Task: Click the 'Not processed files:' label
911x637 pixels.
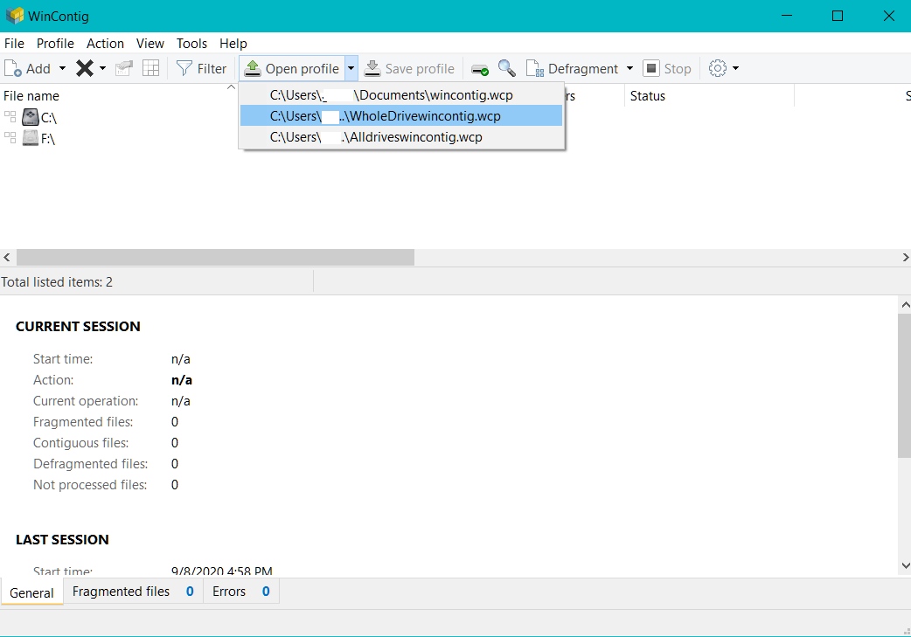Action: (x=90, y=484)
